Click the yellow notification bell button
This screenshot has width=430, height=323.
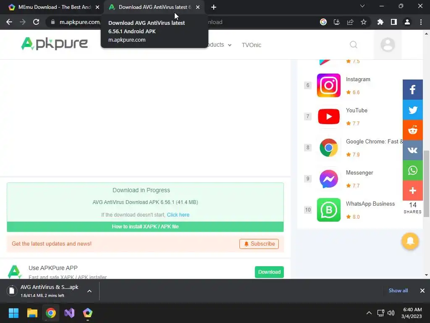(410, 241)
